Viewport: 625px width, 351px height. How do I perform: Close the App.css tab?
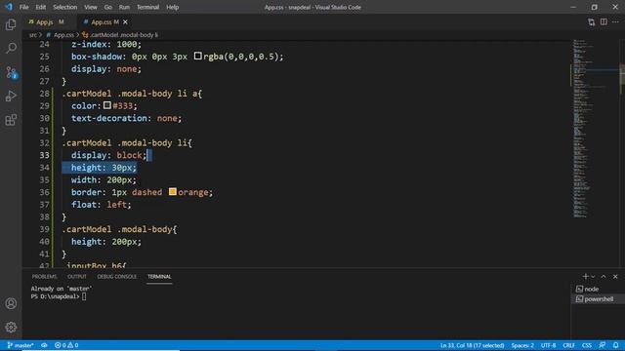(x=125, y=22)
